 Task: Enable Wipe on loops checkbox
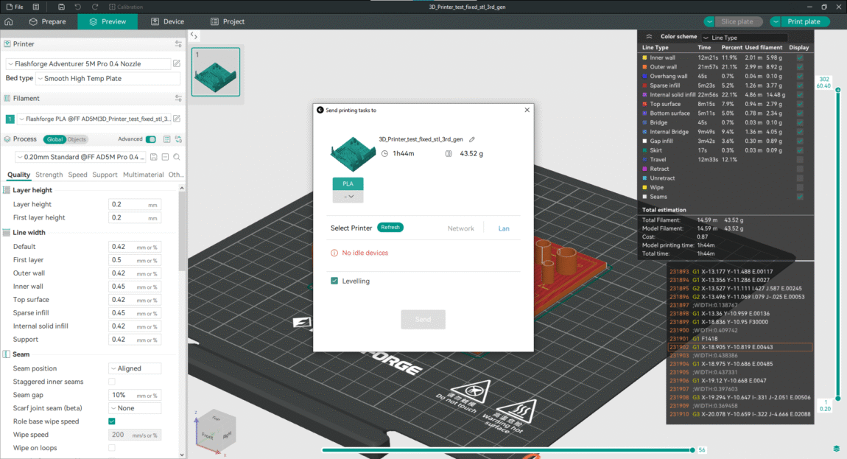click(112, 448)
